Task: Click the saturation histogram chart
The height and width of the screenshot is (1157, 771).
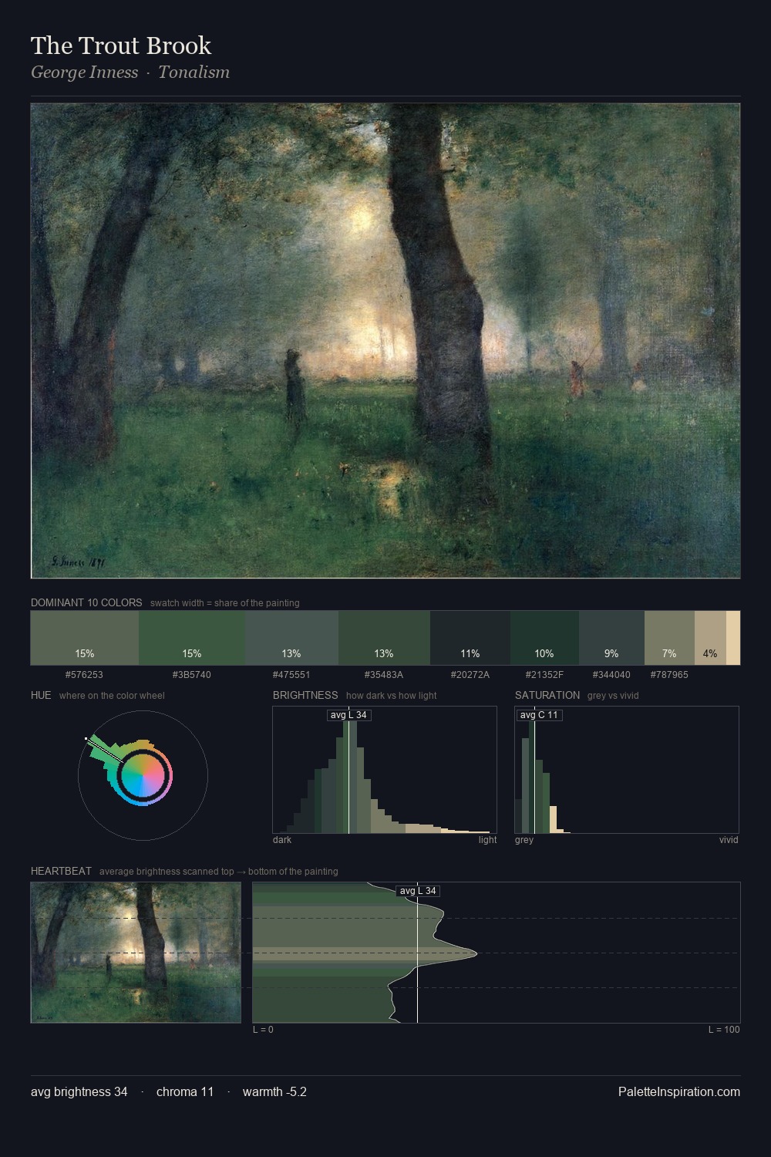Action: pos(627,770)
